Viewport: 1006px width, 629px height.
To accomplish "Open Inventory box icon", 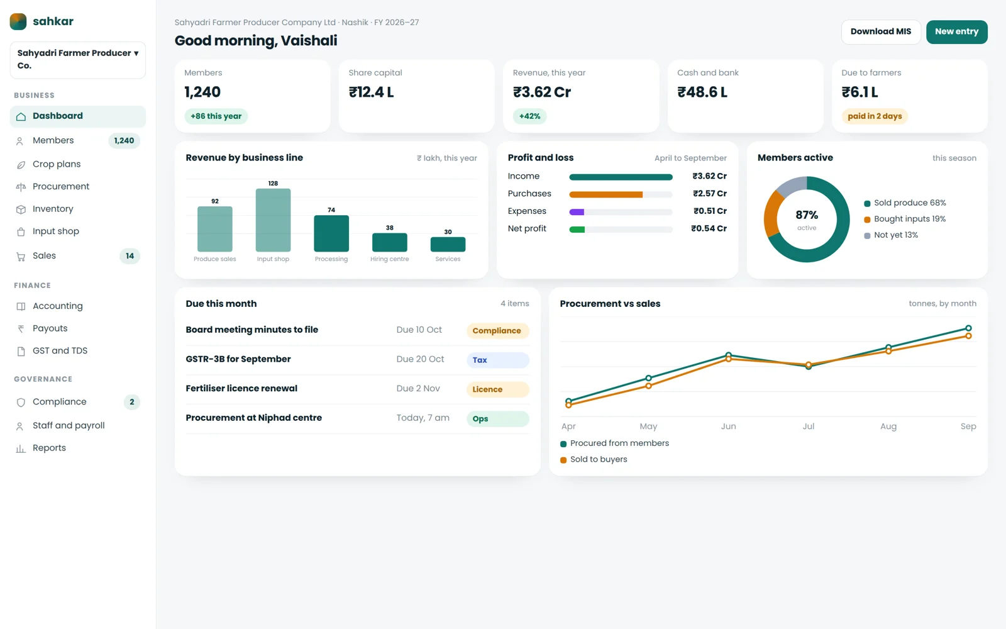I will (x=21, y=209).
